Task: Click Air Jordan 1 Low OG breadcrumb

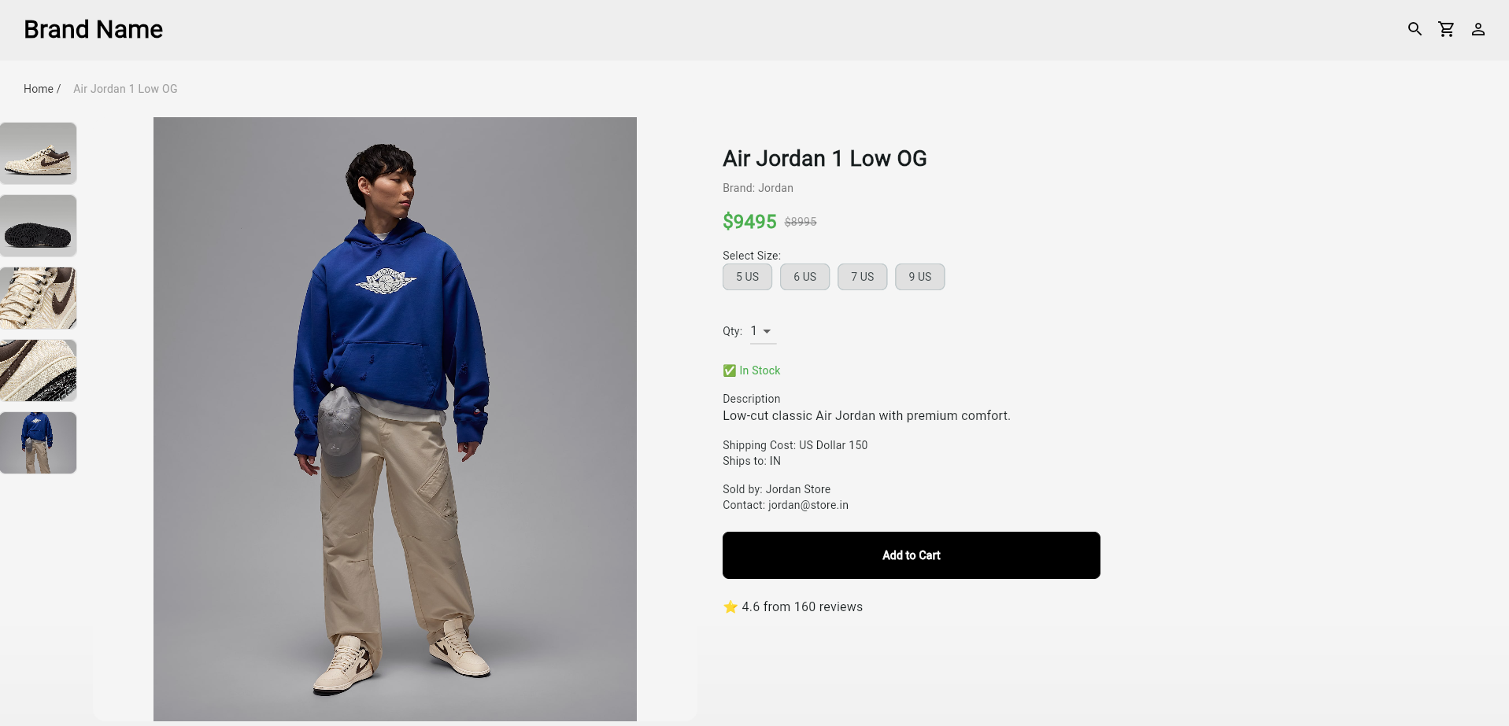Action: coord(125,89)
